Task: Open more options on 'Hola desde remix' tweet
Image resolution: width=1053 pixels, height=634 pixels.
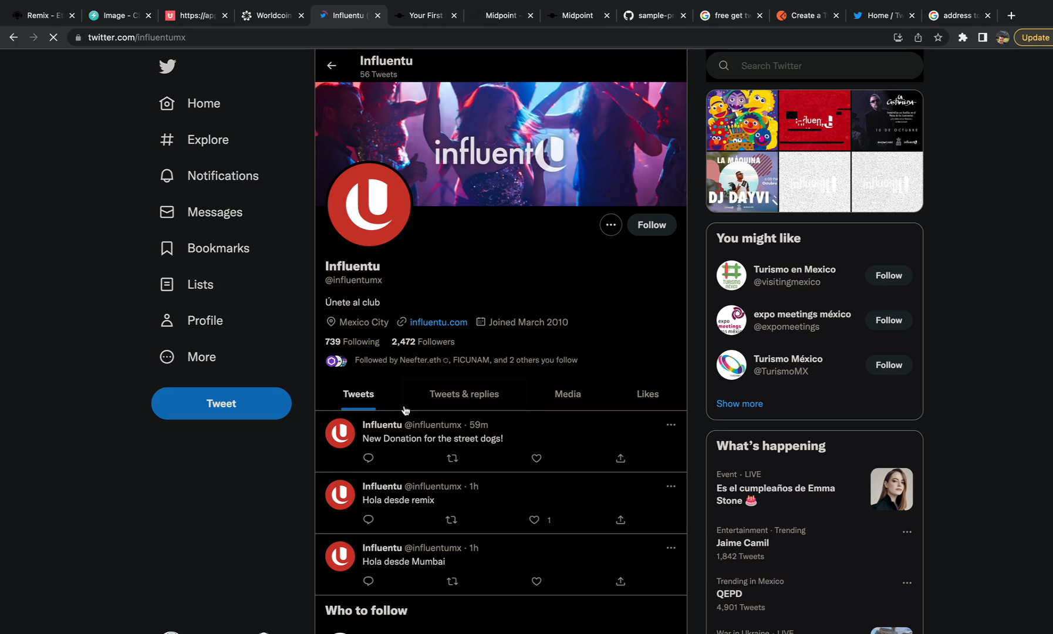Action: click(x=671, y=486)
